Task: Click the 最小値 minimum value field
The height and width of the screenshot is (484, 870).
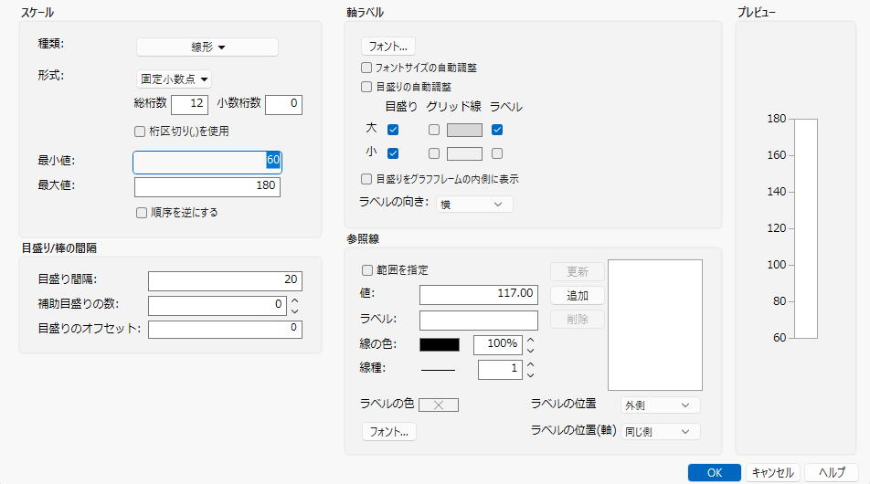Action: (x=207, y=162)
